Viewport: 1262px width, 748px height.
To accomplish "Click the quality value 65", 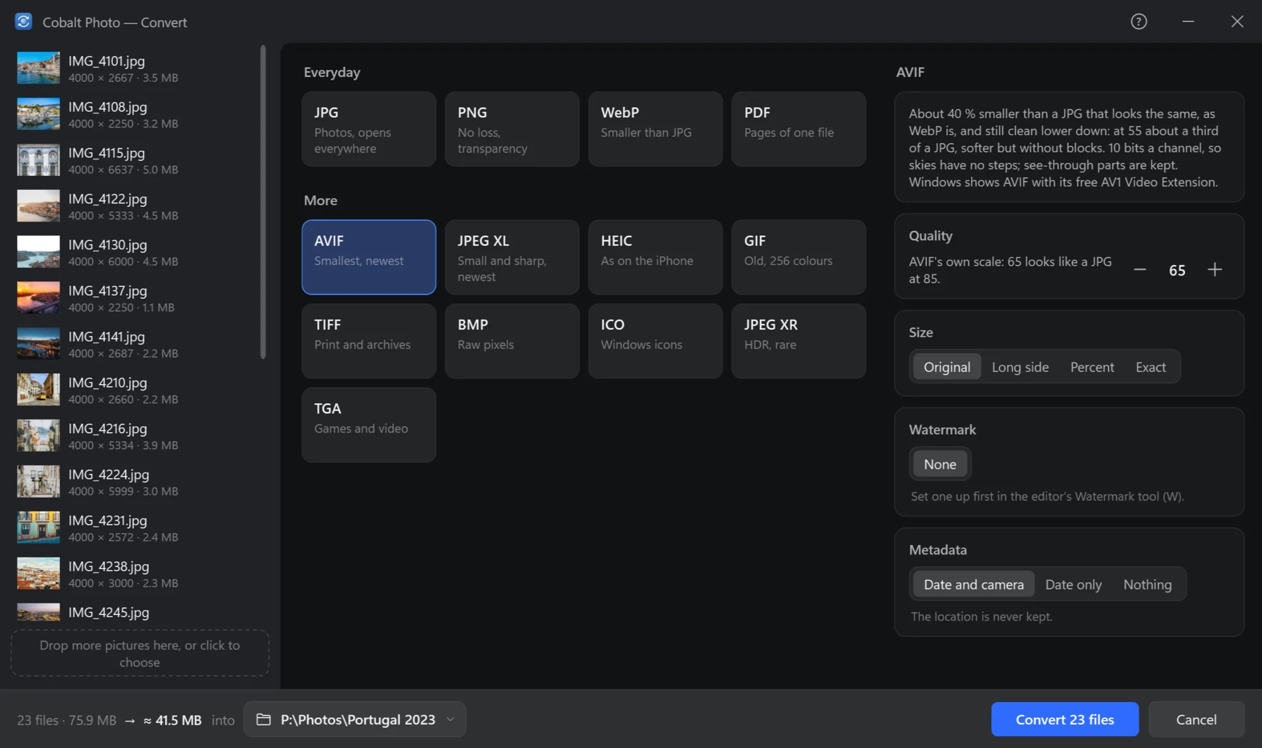I will point(1177,271).
